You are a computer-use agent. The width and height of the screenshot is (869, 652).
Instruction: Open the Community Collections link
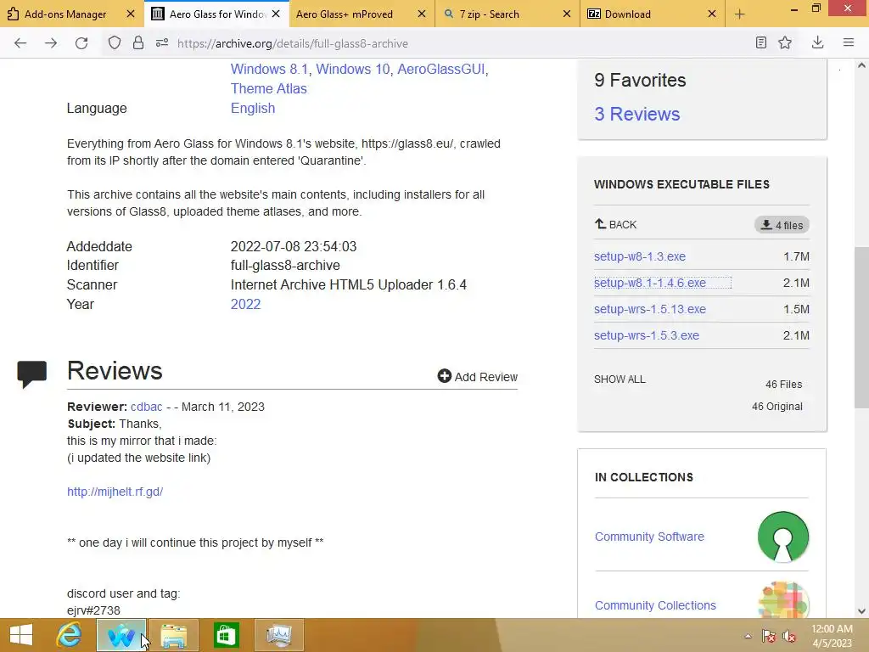(x=655, y=605)
